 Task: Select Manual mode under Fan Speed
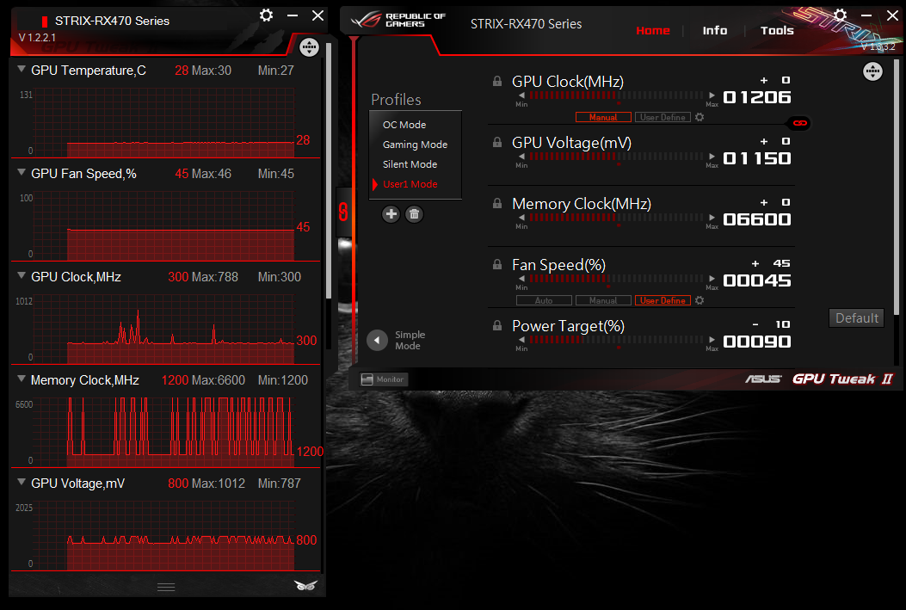[x=603, y=300]
